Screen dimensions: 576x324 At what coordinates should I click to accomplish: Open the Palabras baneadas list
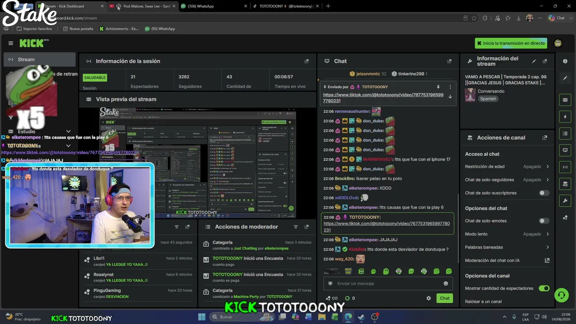[x=507, y=247]
